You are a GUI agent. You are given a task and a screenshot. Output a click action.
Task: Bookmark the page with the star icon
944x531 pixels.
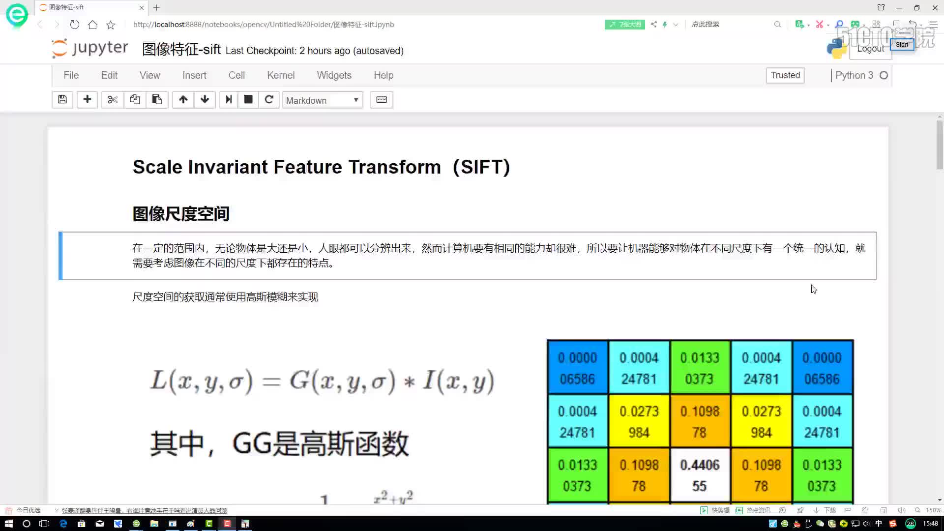111,25
